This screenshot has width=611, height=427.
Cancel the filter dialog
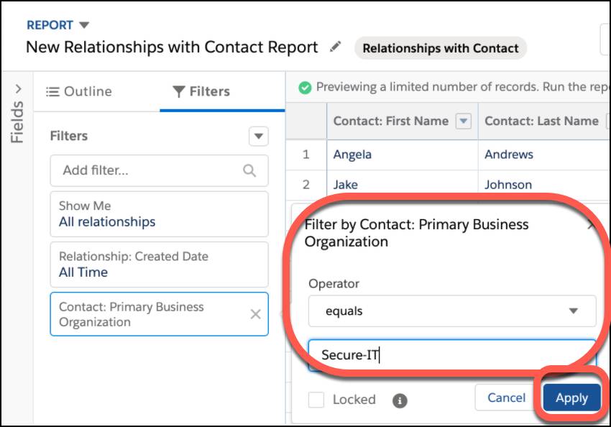[x=506, y=398]
